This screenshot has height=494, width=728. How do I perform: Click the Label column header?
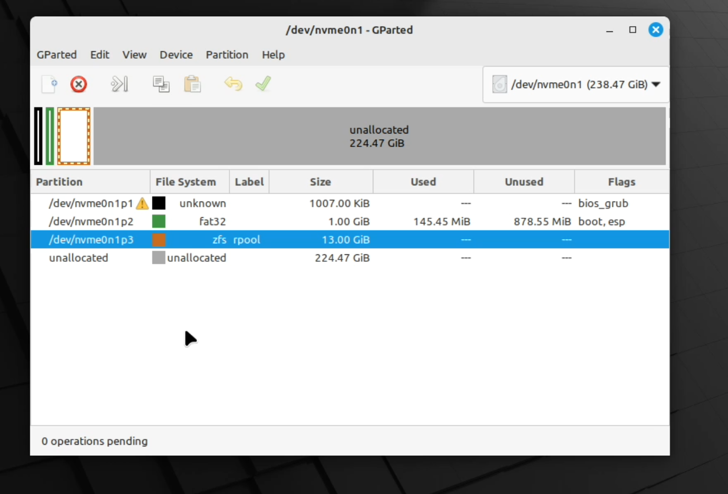[249, 182]
